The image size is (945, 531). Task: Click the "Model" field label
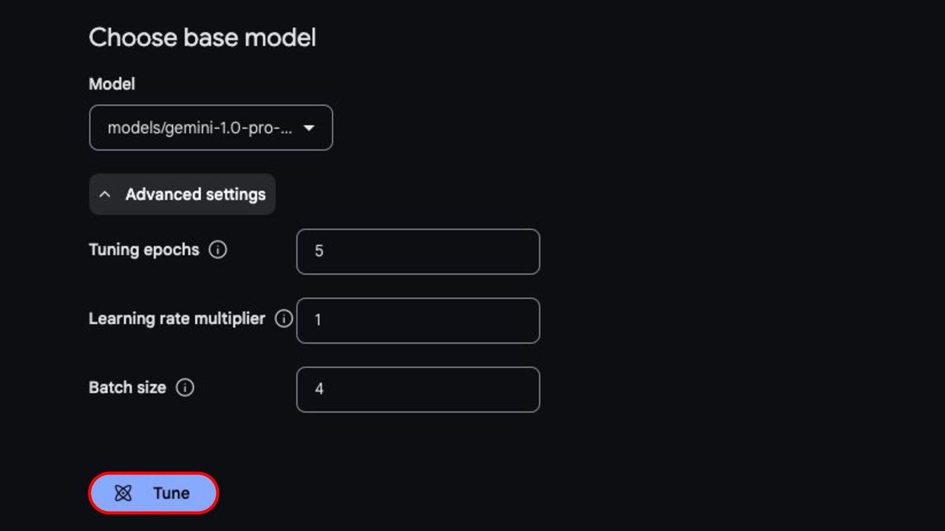(112, 84)
